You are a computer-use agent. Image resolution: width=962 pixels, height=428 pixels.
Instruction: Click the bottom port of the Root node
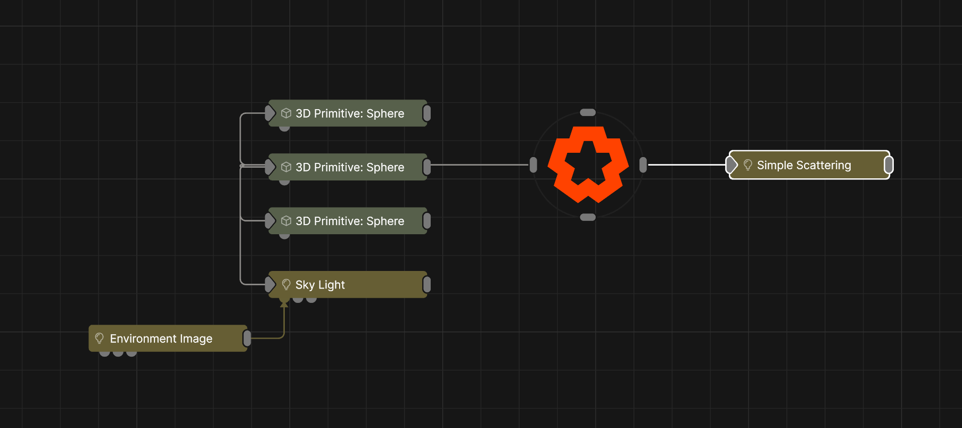[588, 217]
